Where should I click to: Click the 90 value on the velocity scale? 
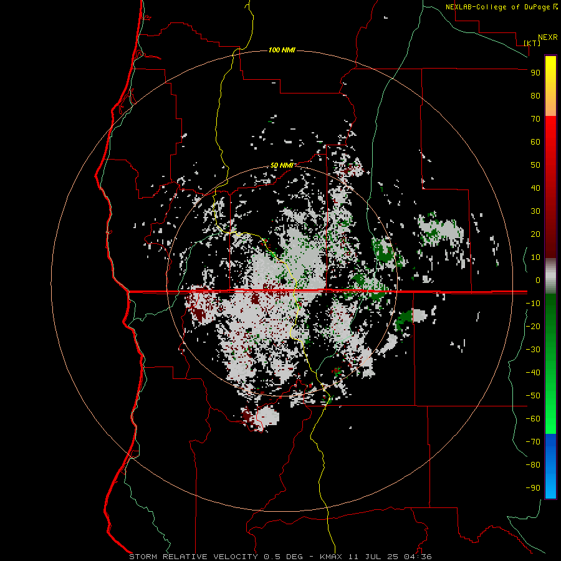[535, 73]
